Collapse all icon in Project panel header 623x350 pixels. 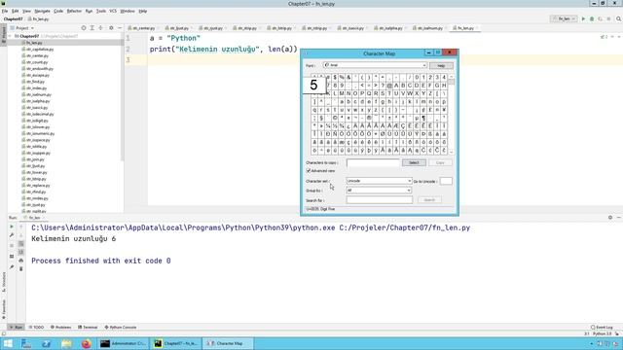tap(100, 28)
